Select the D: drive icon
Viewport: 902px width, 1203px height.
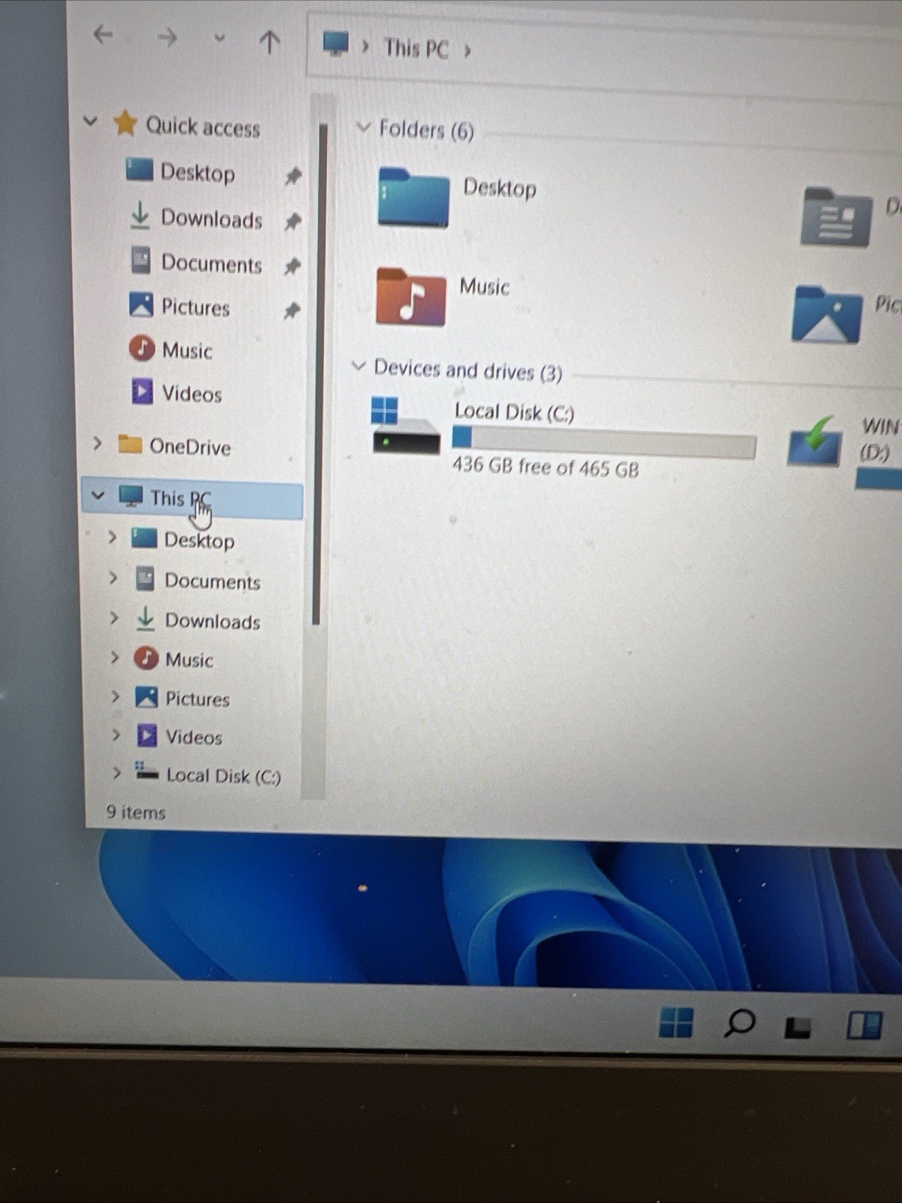[x=815, y=441]
